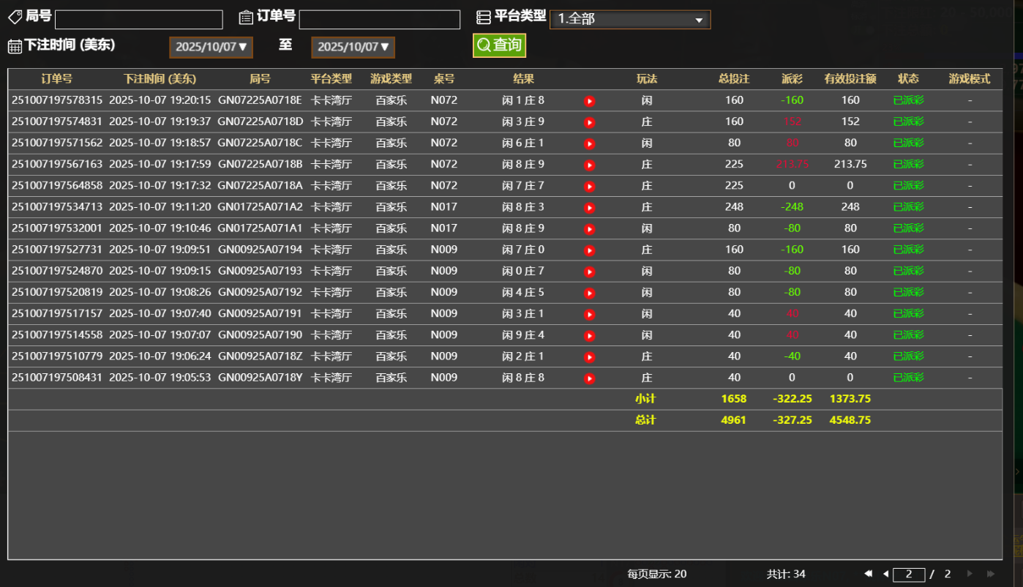Play replay for round GN07225A0718B

point(589,165)
